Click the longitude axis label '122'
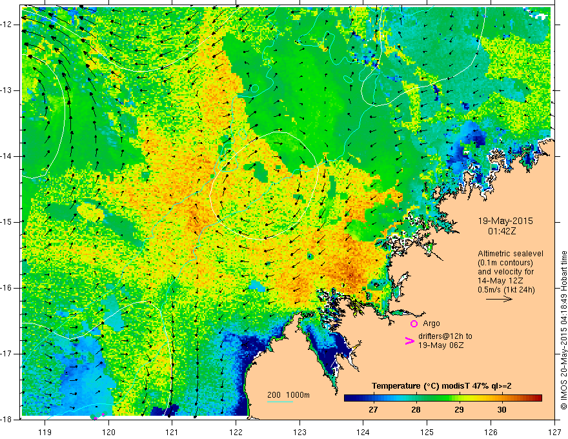This screenshot has width=568, height=439. pos(236,432)
